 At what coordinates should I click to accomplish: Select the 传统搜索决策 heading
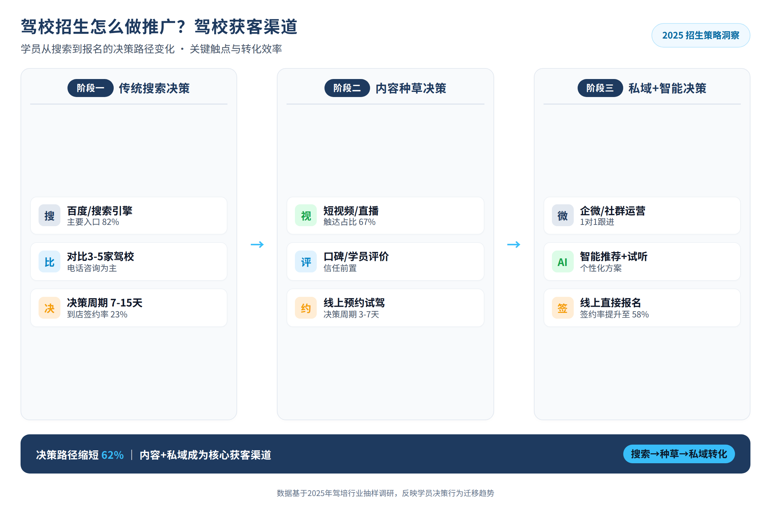click(155, 88)
